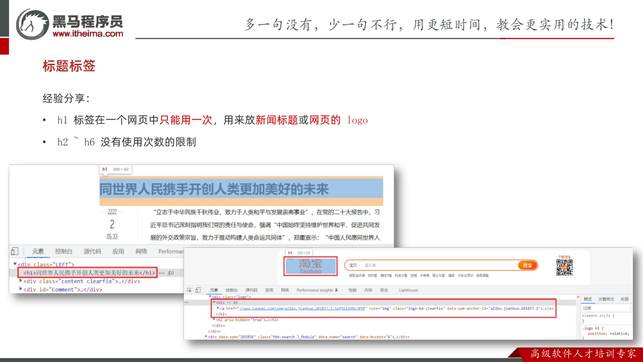Click the heima horse logo at top left
The image size is (643, 362).
click(33, 23)
